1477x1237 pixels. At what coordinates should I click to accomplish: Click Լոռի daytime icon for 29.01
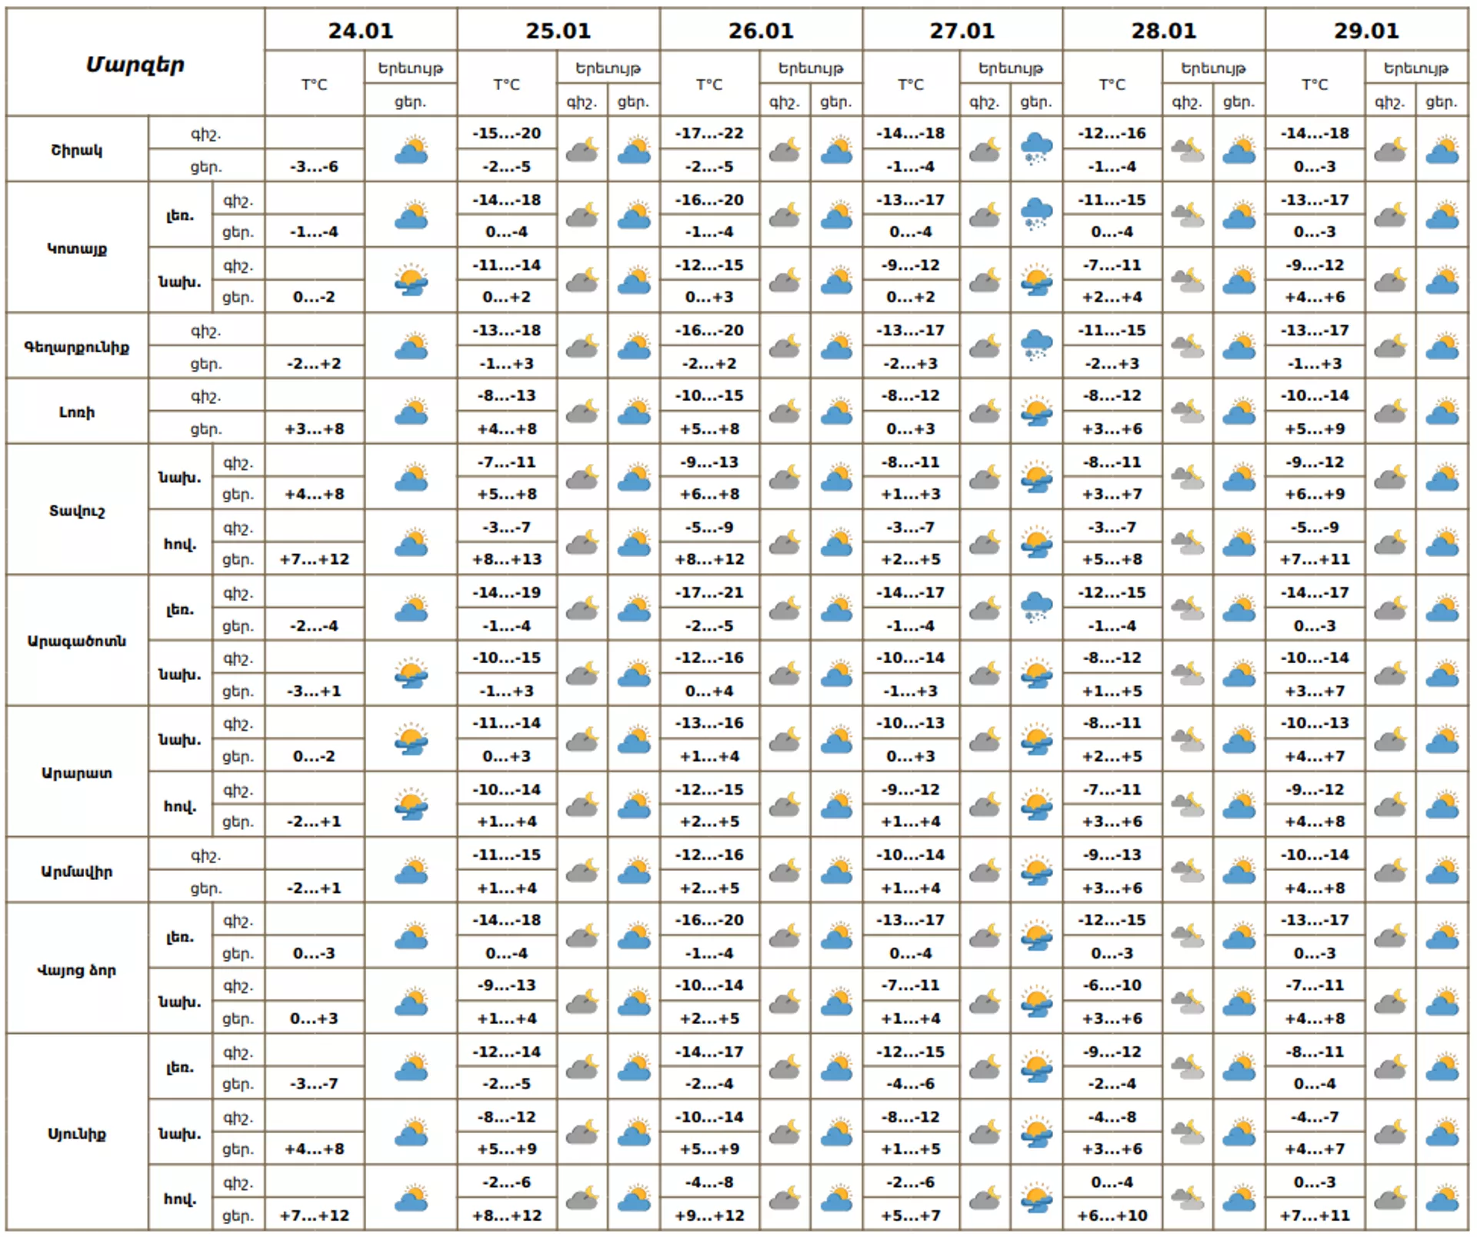(x=1442, y=412)
